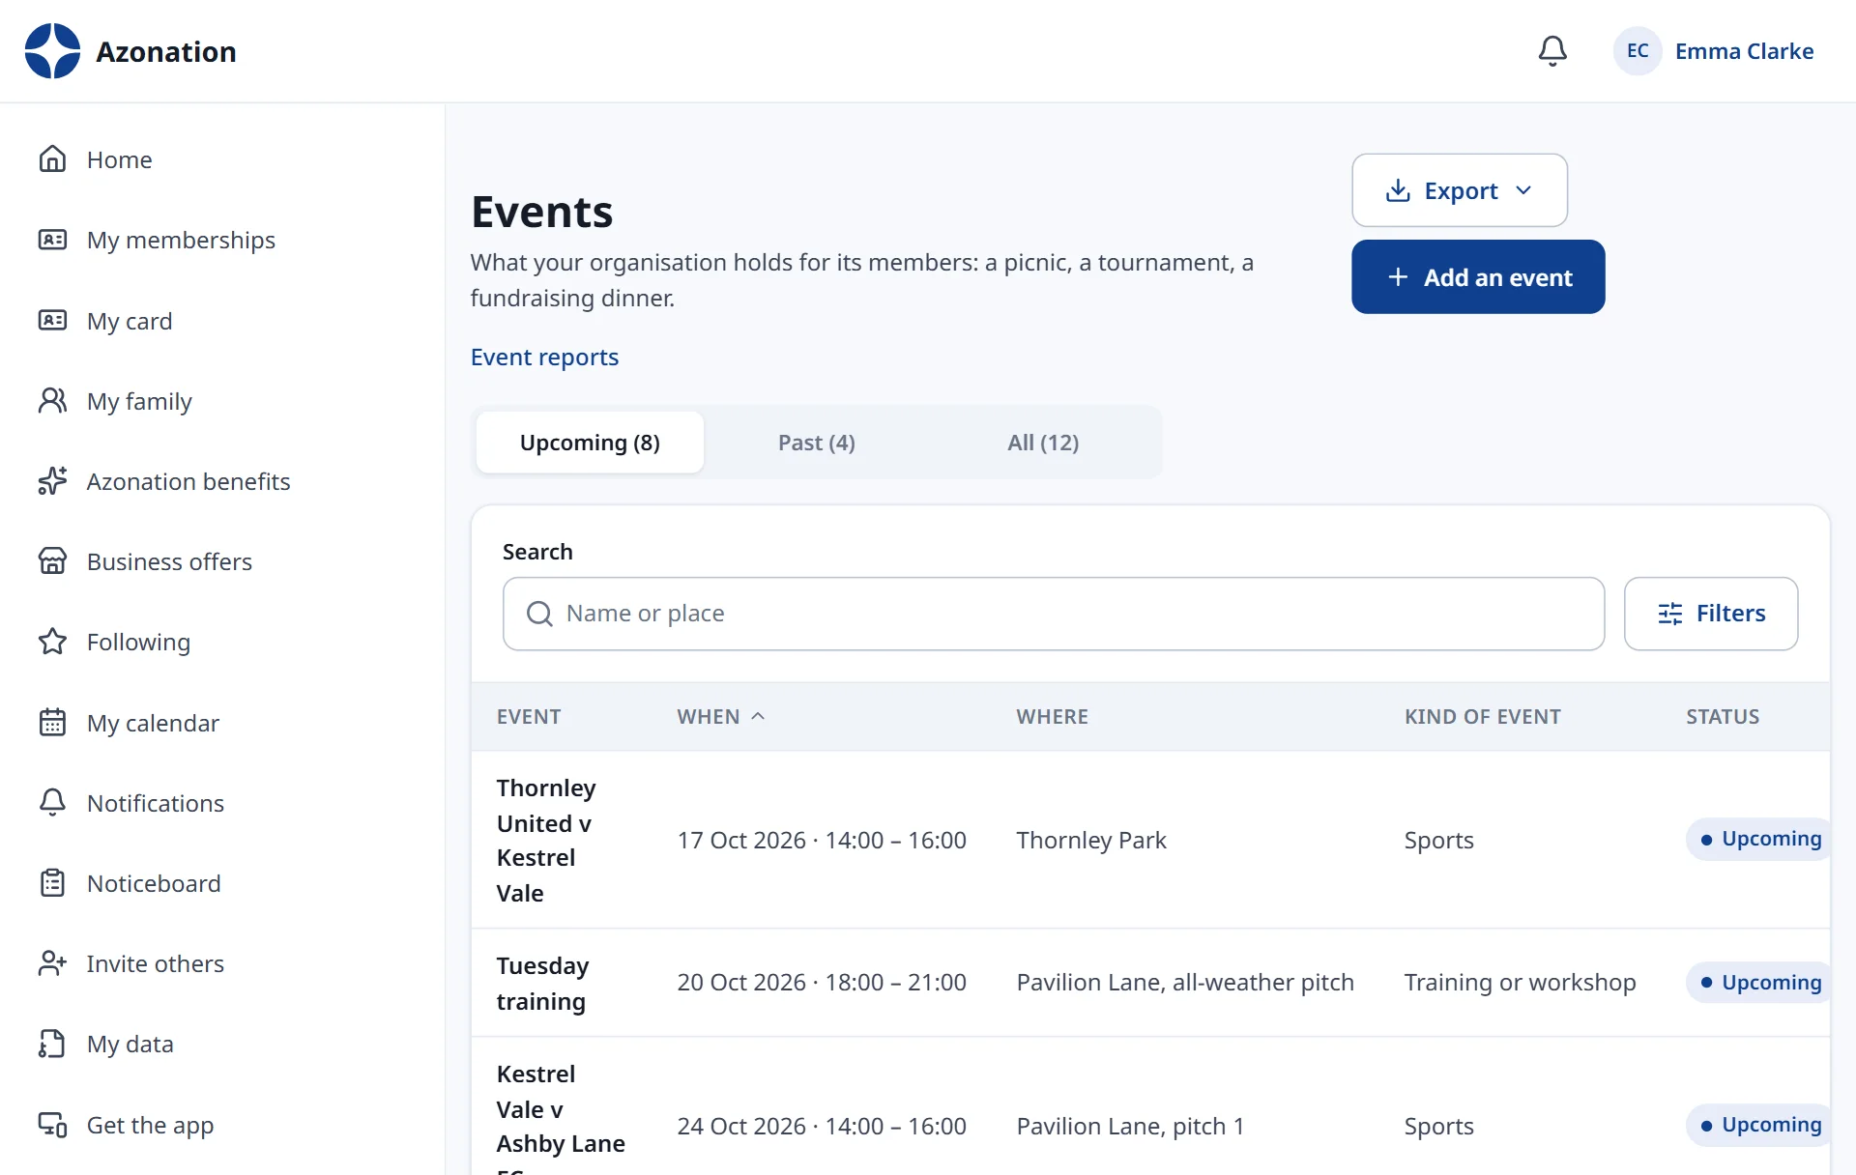This screenshot has width=1856, height=1175.
Task: Click Add an event button
Action: (x=1478, y=277)
